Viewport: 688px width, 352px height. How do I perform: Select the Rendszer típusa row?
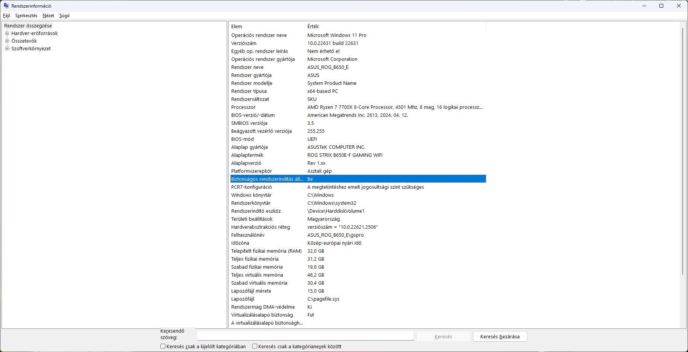pyautogui.click(x=358, y=91)
